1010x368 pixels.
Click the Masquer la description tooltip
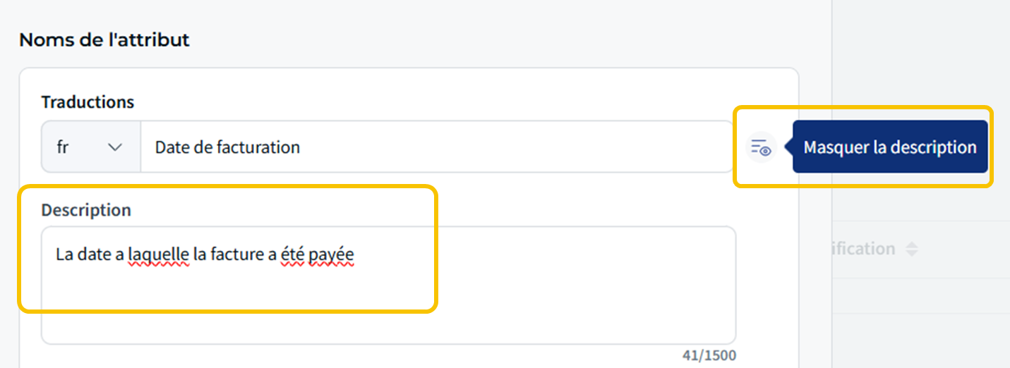889,147
